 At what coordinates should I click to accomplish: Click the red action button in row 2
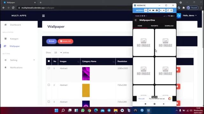tap(178, 86)
